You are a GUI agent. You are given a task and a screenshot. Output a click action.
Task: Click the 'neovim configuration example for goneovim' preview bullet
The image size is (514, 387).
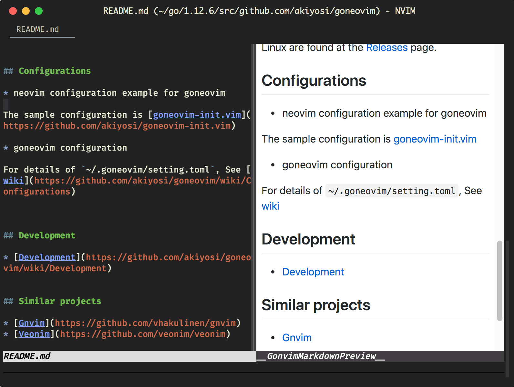click(x=384, y=113)
